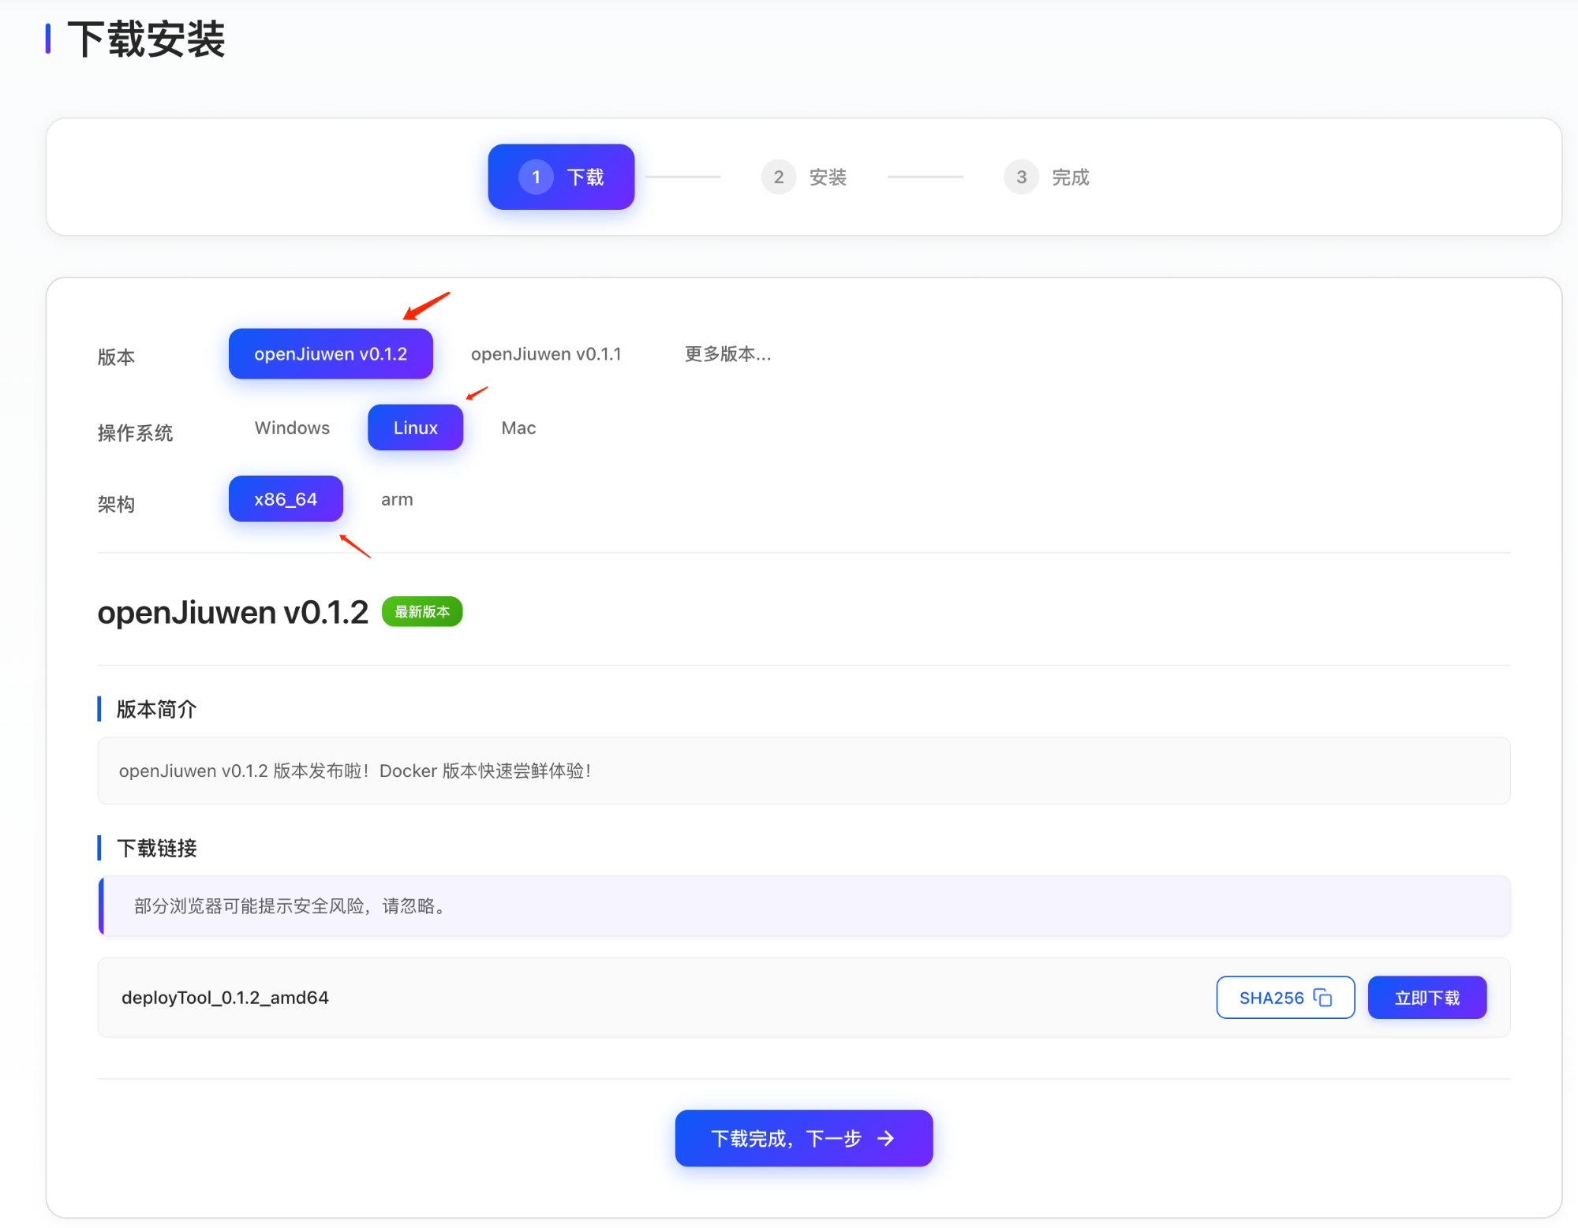Click step 3 number circle
The height and width of the screenshot is (1228, 1578).
(1021, 177)
